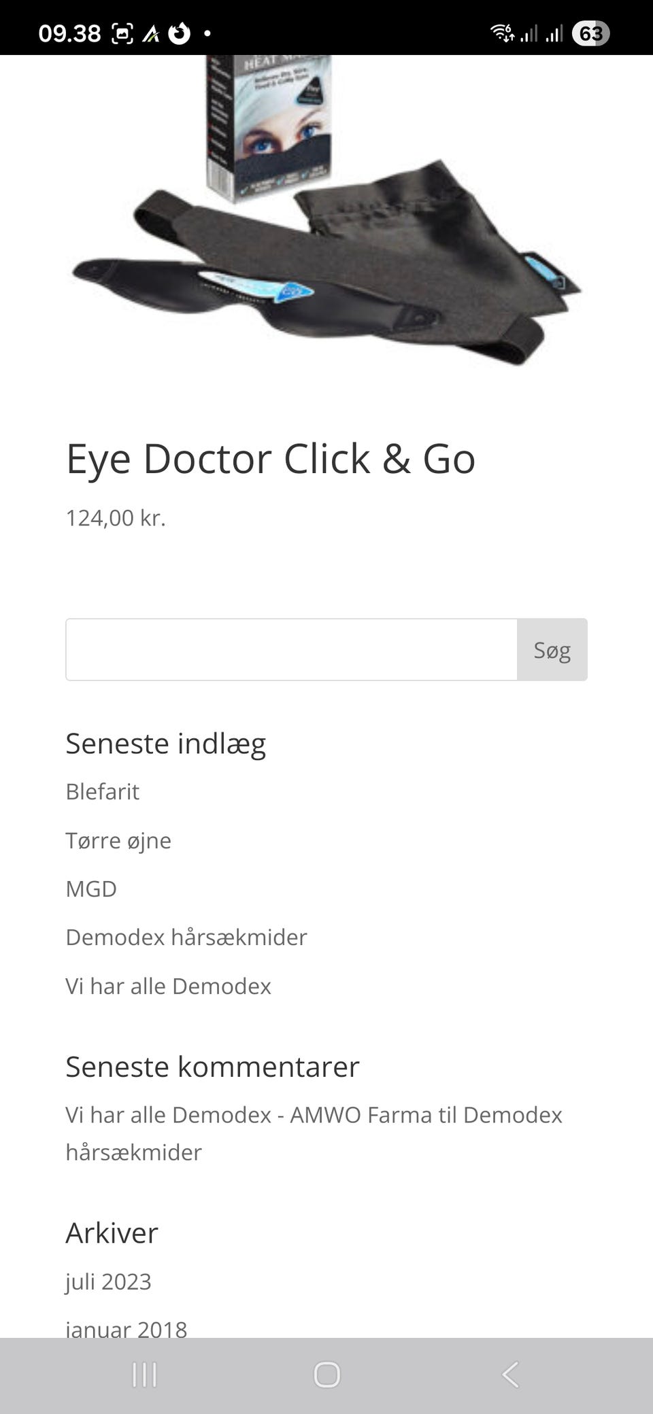Tap the 09.38 status bar clock
Viewport: 653px width, 1414px height.
click(x=69, y=33)
